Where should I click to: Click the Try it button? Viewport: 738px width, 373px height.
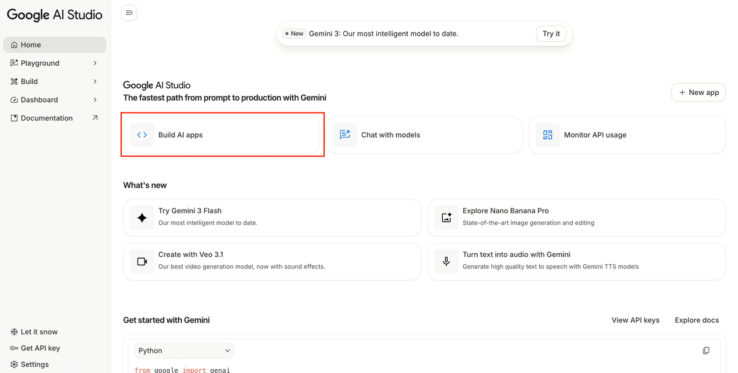point(551,34)
